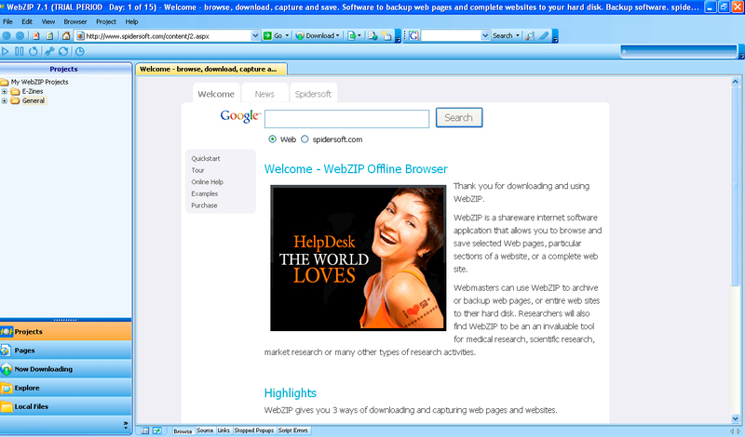The height and width of the screenshot is (437, 745).
Task: Click the Play start download icon
Action: tap(6, 51)
